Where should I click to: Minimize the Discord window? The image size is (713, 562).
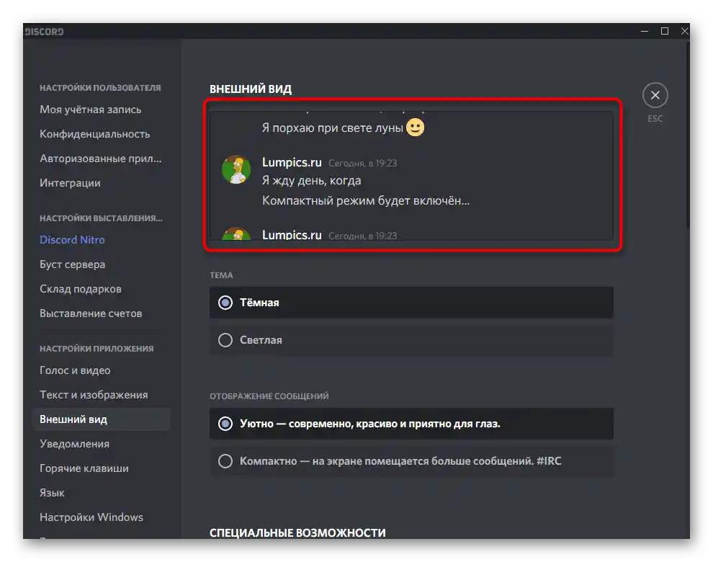(x=645, y=32)
